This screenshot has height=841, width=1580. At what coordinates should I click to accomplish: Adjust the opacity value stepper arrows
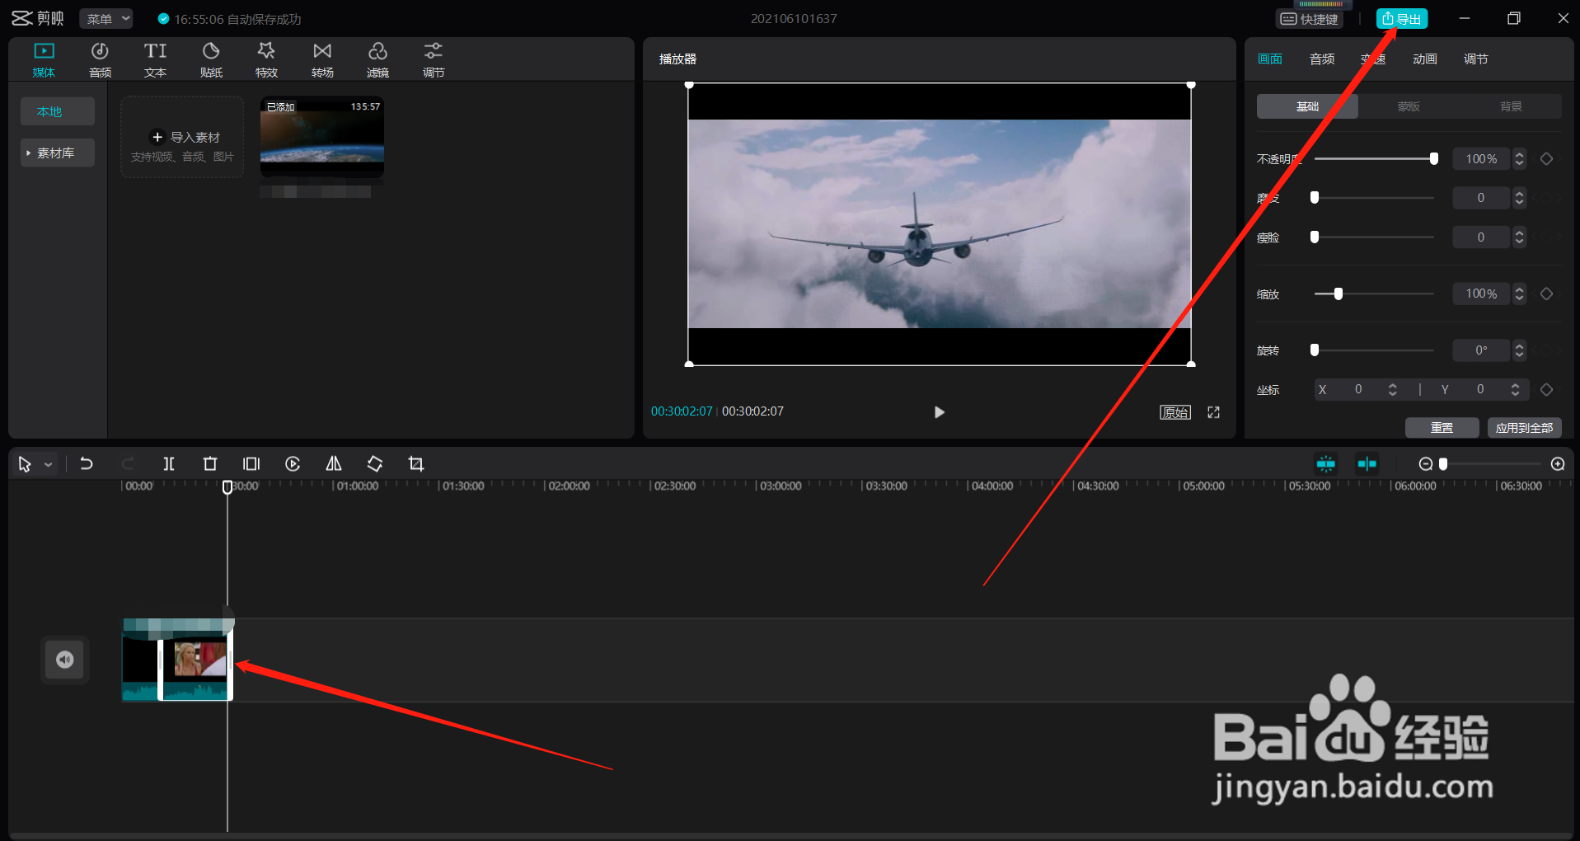[x=1519, y=159]
